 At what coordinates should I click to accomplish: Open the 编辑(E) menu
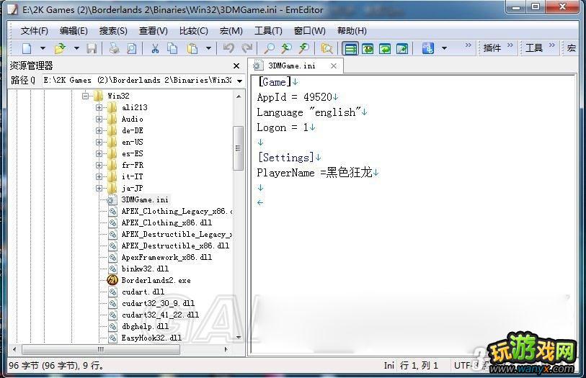[74, 30]
